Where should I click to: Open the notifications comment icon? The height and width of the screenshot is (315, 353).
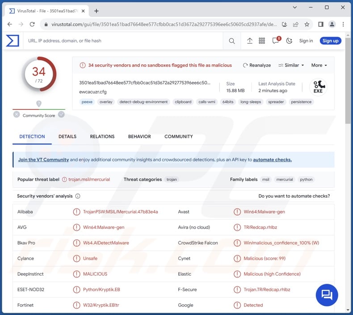click(x=276, y=41)
